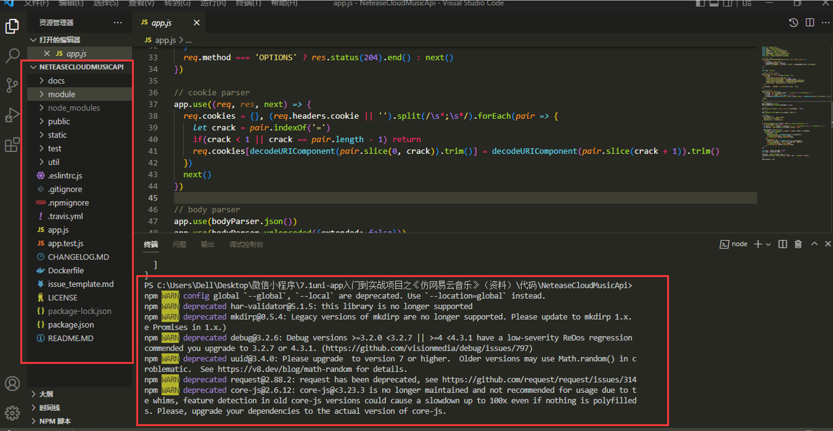Switch to the 问题 panel tab
This screenshot has width=833, height=431.
point(179,244)
